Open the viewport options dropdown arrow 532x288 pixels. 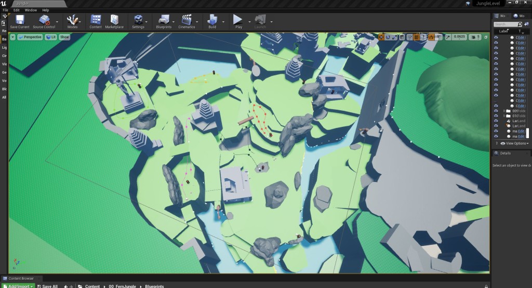point(12,37)
